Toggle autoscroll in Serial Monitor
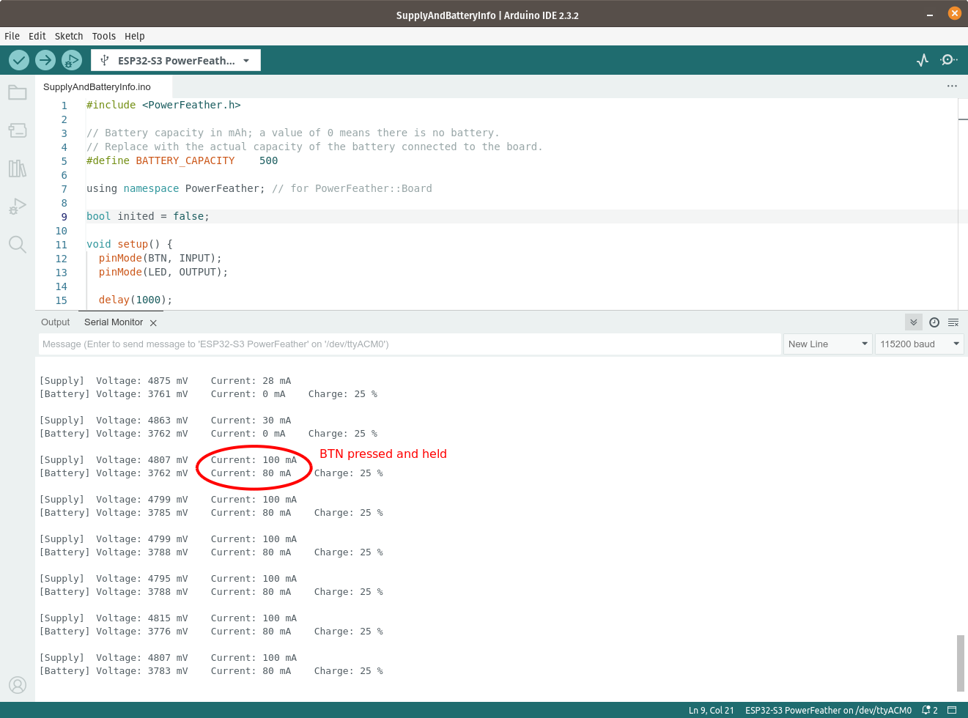Screen dimensions: 968x718 pos(913,322)
